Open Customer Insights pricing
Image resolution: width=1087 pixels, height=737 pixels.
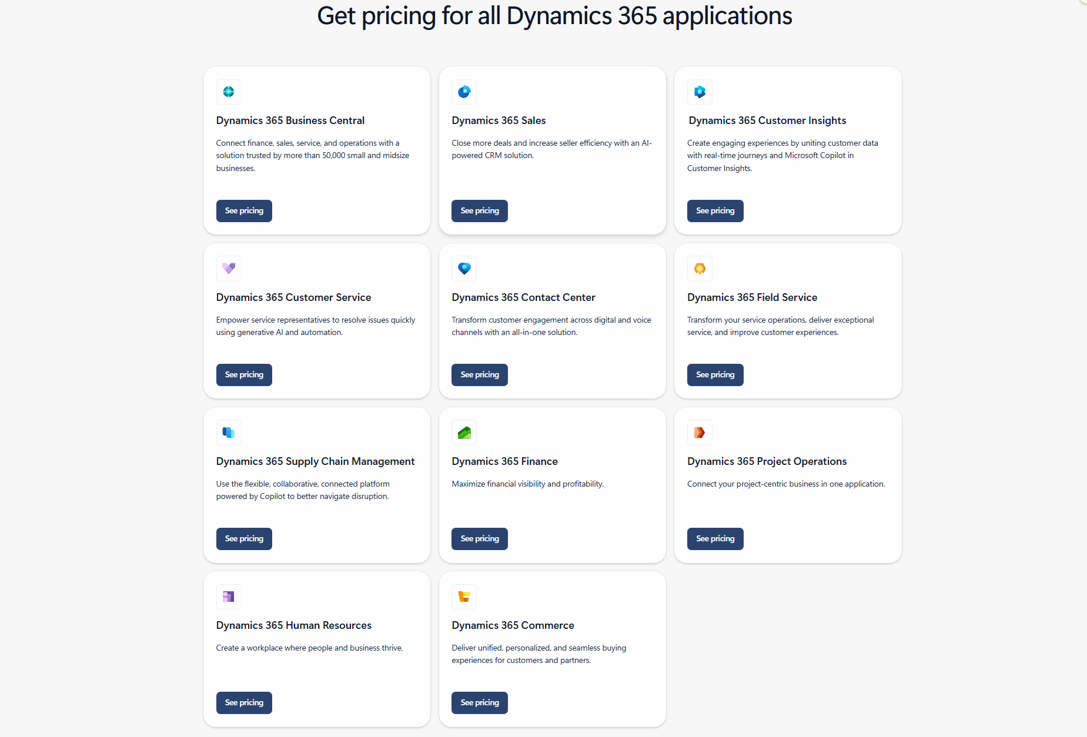pyautogui.click(x=715, y=211)
